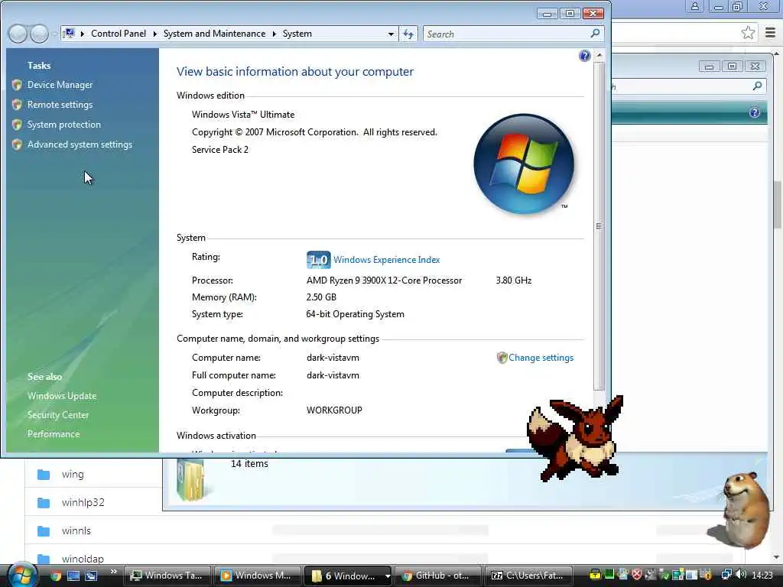This screenshot has height=587, width=783.
Task: Click the red security alert tray icon
Action: click(x=637, y=575)
